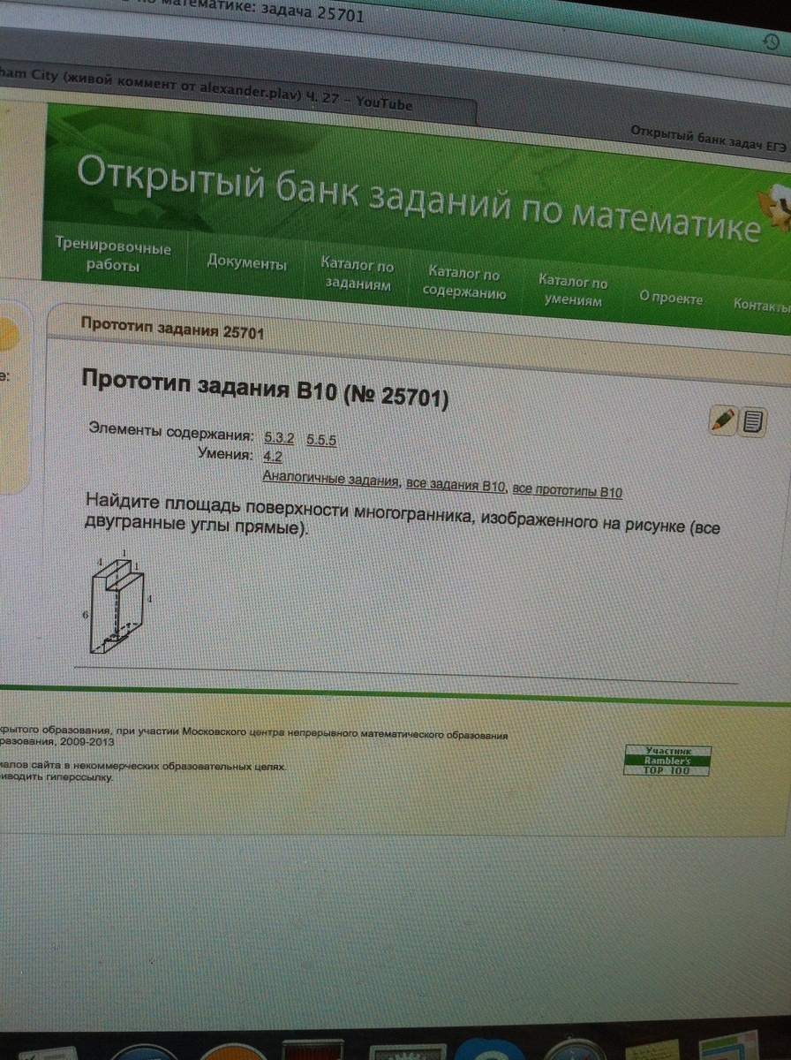Click content element link 5.5.5
The height and width of the screenshot is (1060, 791).
click(322, 440)
